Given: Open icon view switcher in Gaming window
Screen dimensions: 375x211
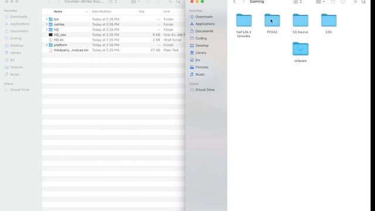Looking at the screenshot, I should (298, 2).
